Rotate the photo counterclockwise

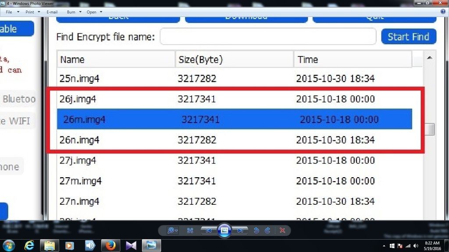(257, 231)
